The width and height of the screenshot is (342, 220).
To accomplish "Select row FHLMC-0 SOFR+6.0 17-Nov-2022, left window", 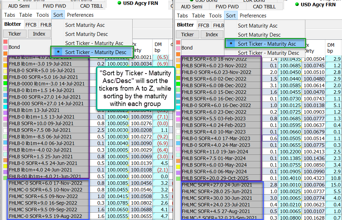I will coord(49,183).
